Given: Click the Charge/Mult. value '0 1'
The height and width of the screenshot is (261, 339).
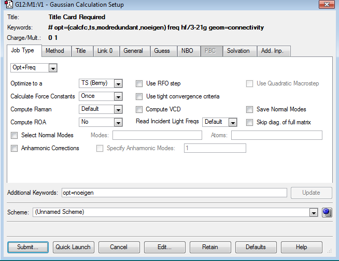Looking at the screenshot, I should (x=53, y=38).
